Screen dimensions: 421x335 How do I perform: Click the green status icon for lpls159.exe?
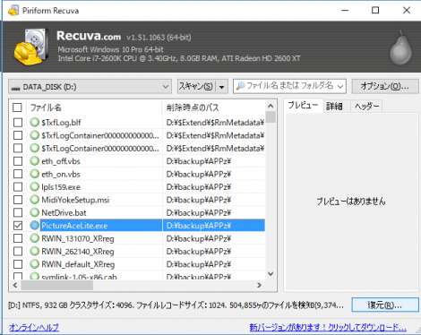click(35, 186)
